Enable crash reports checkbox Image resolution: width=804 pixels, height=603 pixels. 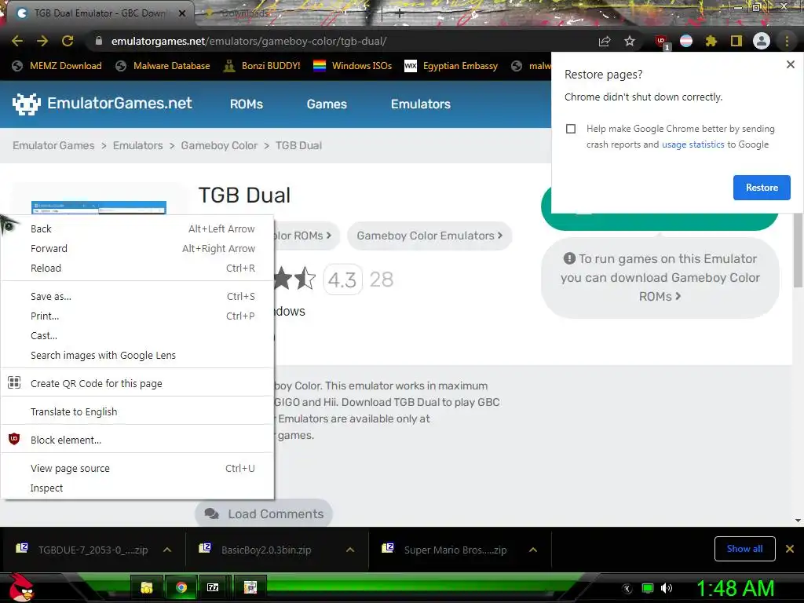tap(571, 129)
